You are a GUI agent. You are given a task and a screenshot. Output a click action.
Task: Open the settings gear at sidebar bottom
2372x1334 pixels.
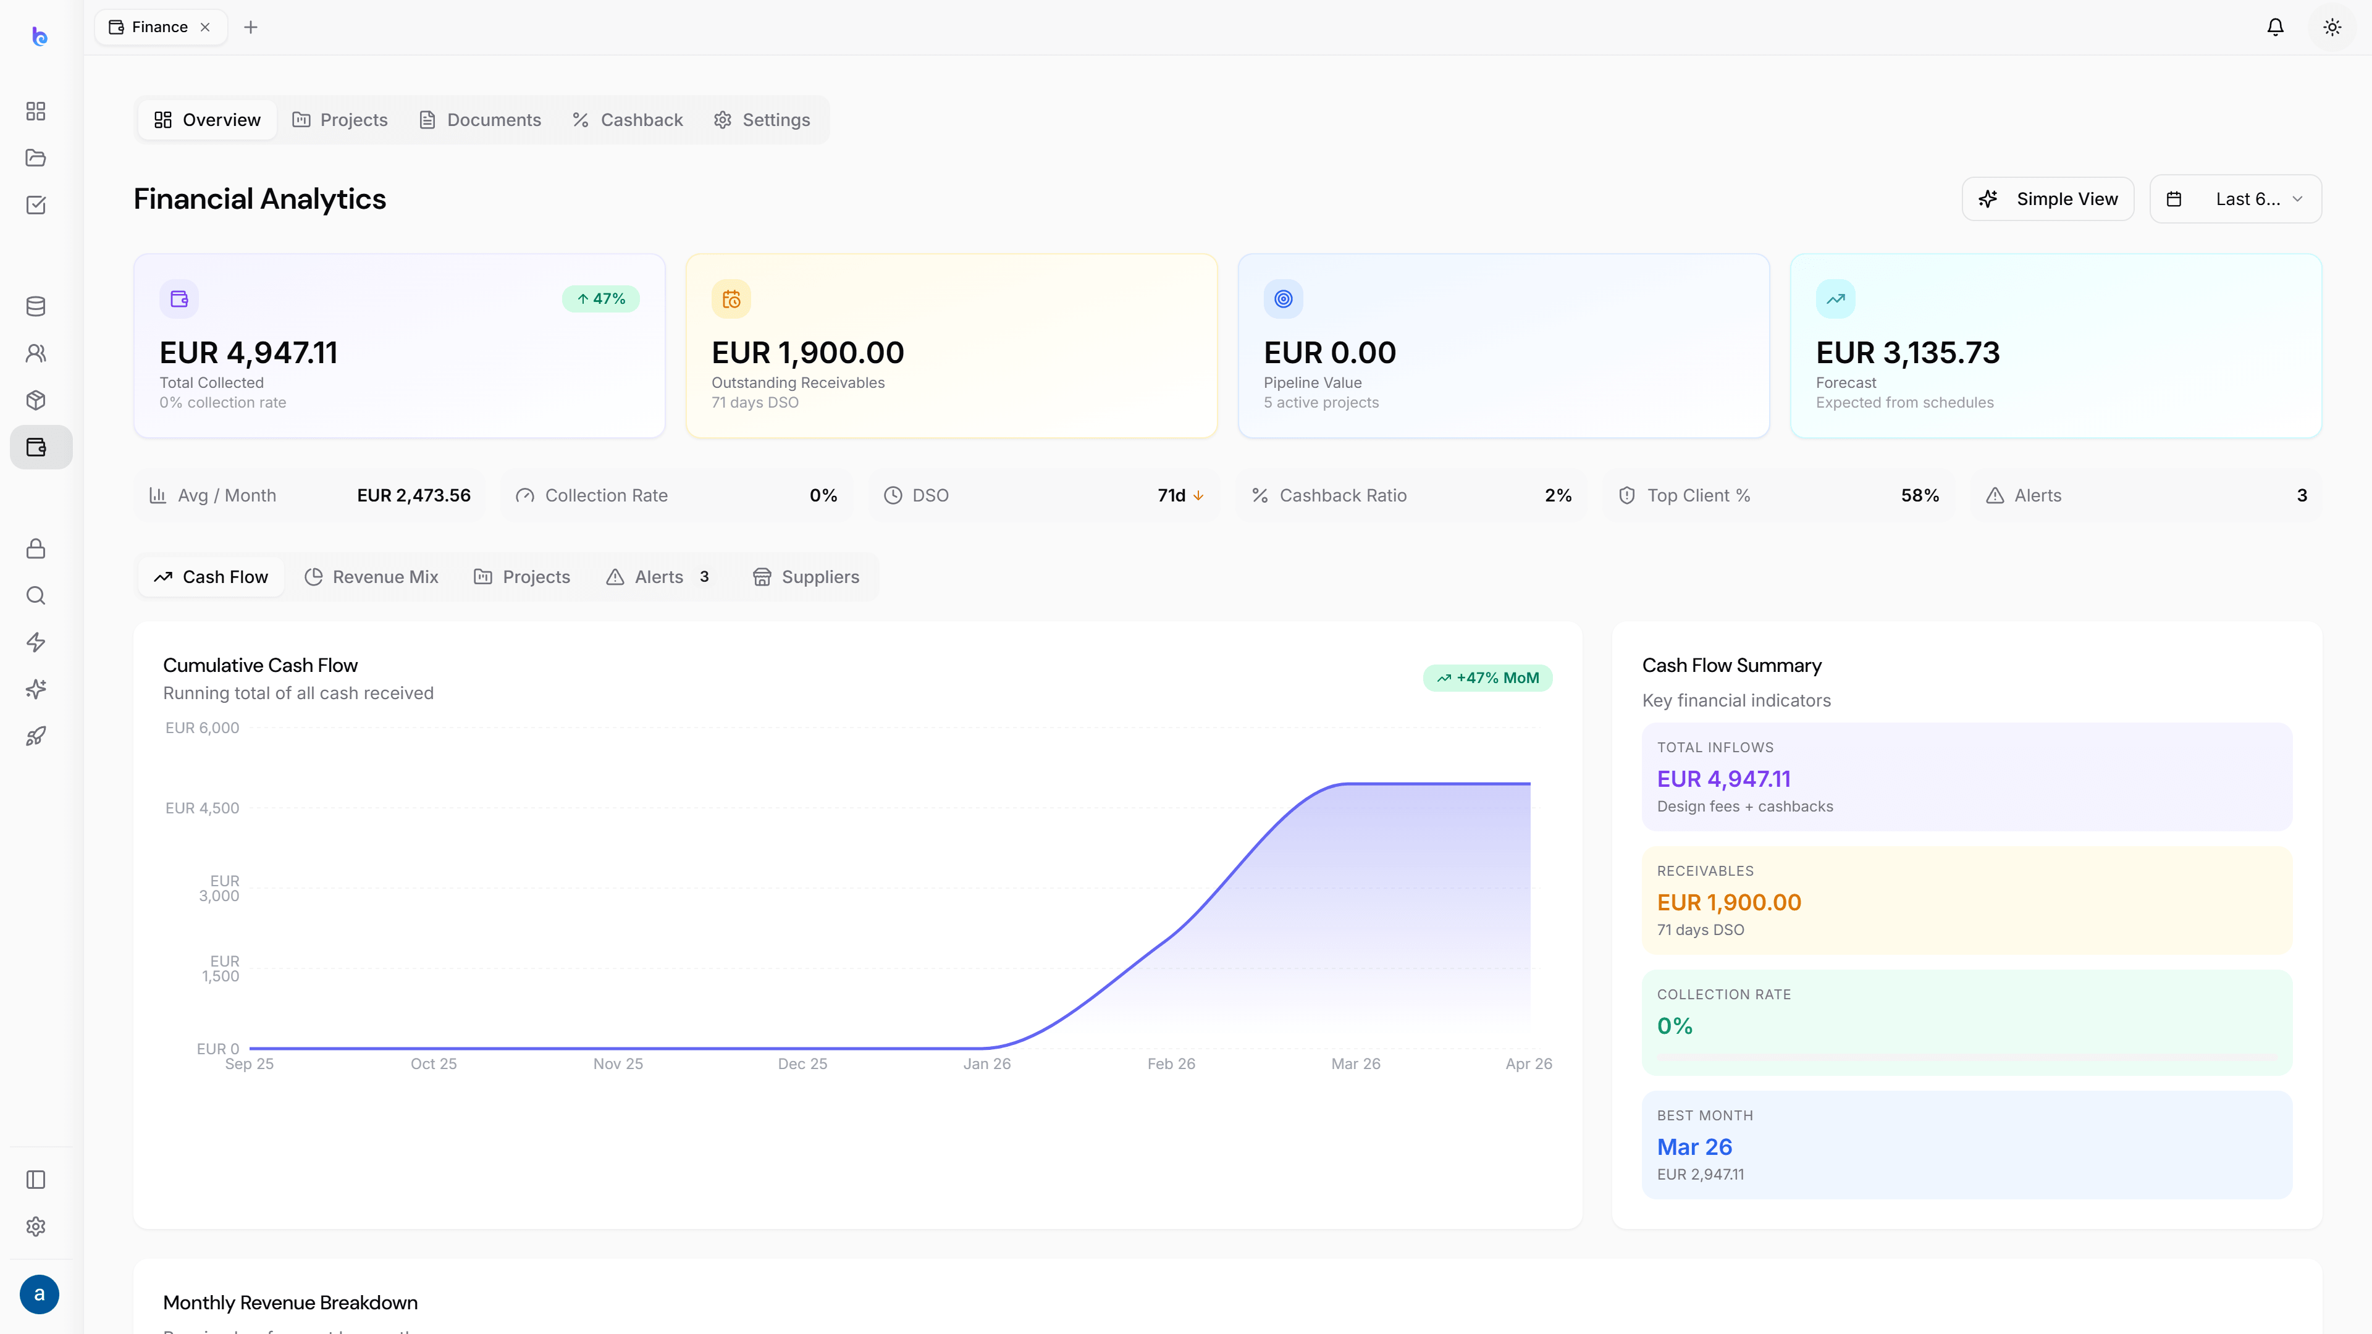coord(36,1227)
